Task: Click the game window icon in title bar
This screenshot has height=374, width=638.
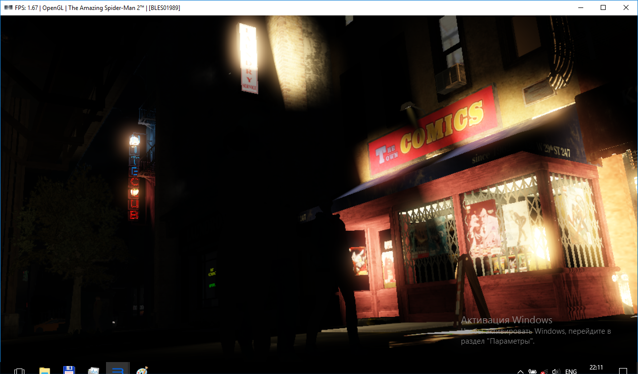Action: (x=7, y=7)
